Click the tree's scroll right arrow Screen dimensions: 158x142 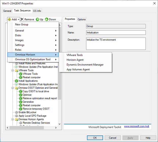coord(56,128)
